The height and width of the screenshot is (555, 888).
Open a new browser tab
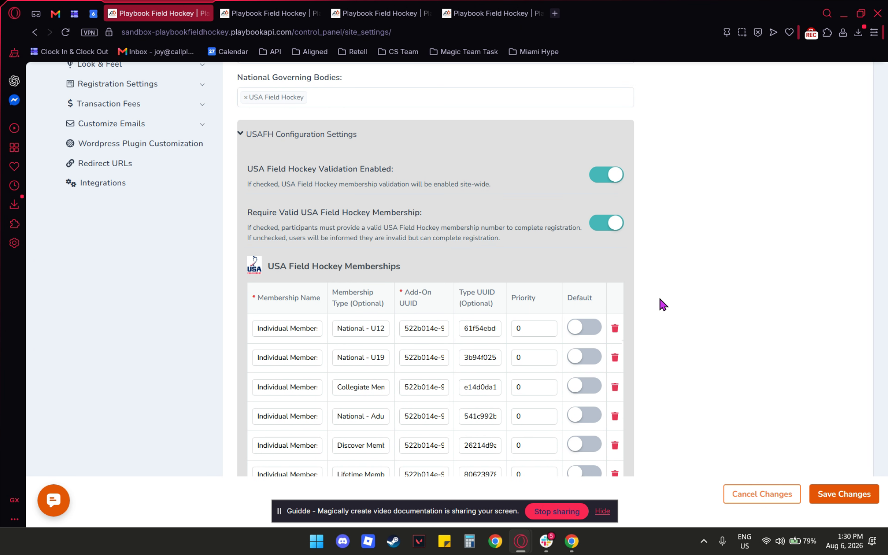[555, 13]
